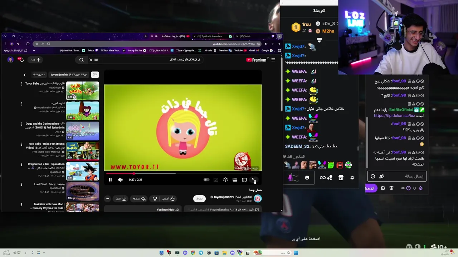458x257 pixels.
Task: Click the YouTube search magnifier button
Action: [81, 60]
